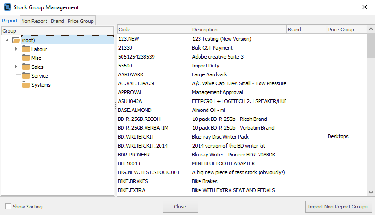Click the scrollbar down arrow
375x215 pixels.
(371, 193)
